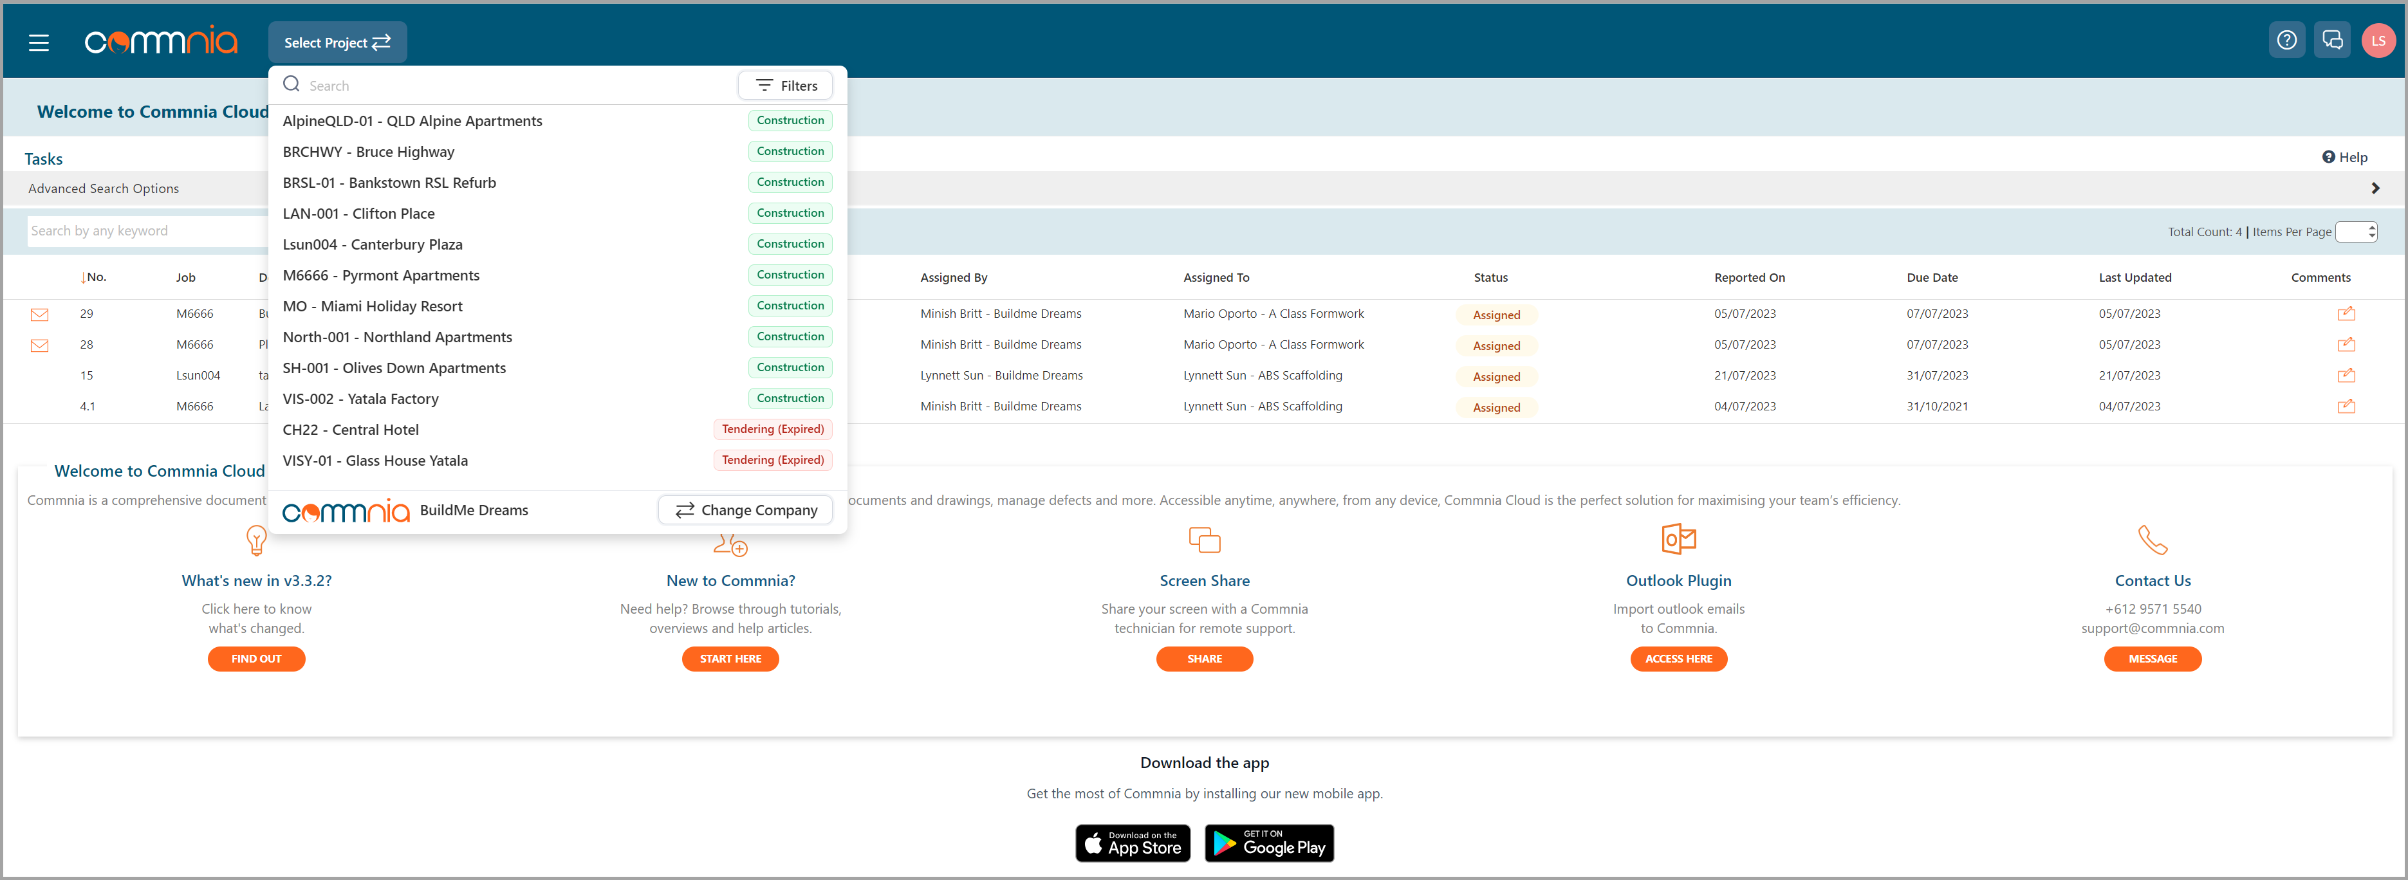Open the LS user avatar menu
This screenshot has height=880, width=2408.
point(2378,40)
